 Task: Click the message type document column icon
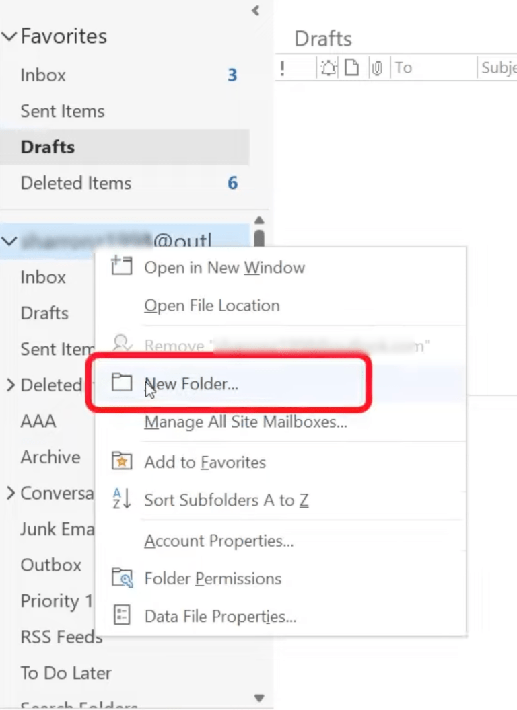click(x=351, y=67)
